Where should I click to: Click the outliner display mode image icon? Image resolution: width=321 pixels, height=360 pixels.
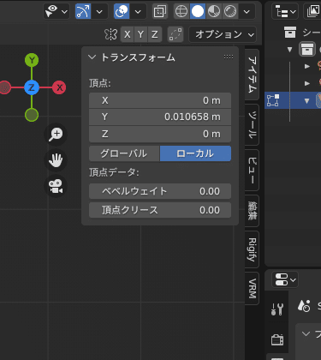click(313, 12)
